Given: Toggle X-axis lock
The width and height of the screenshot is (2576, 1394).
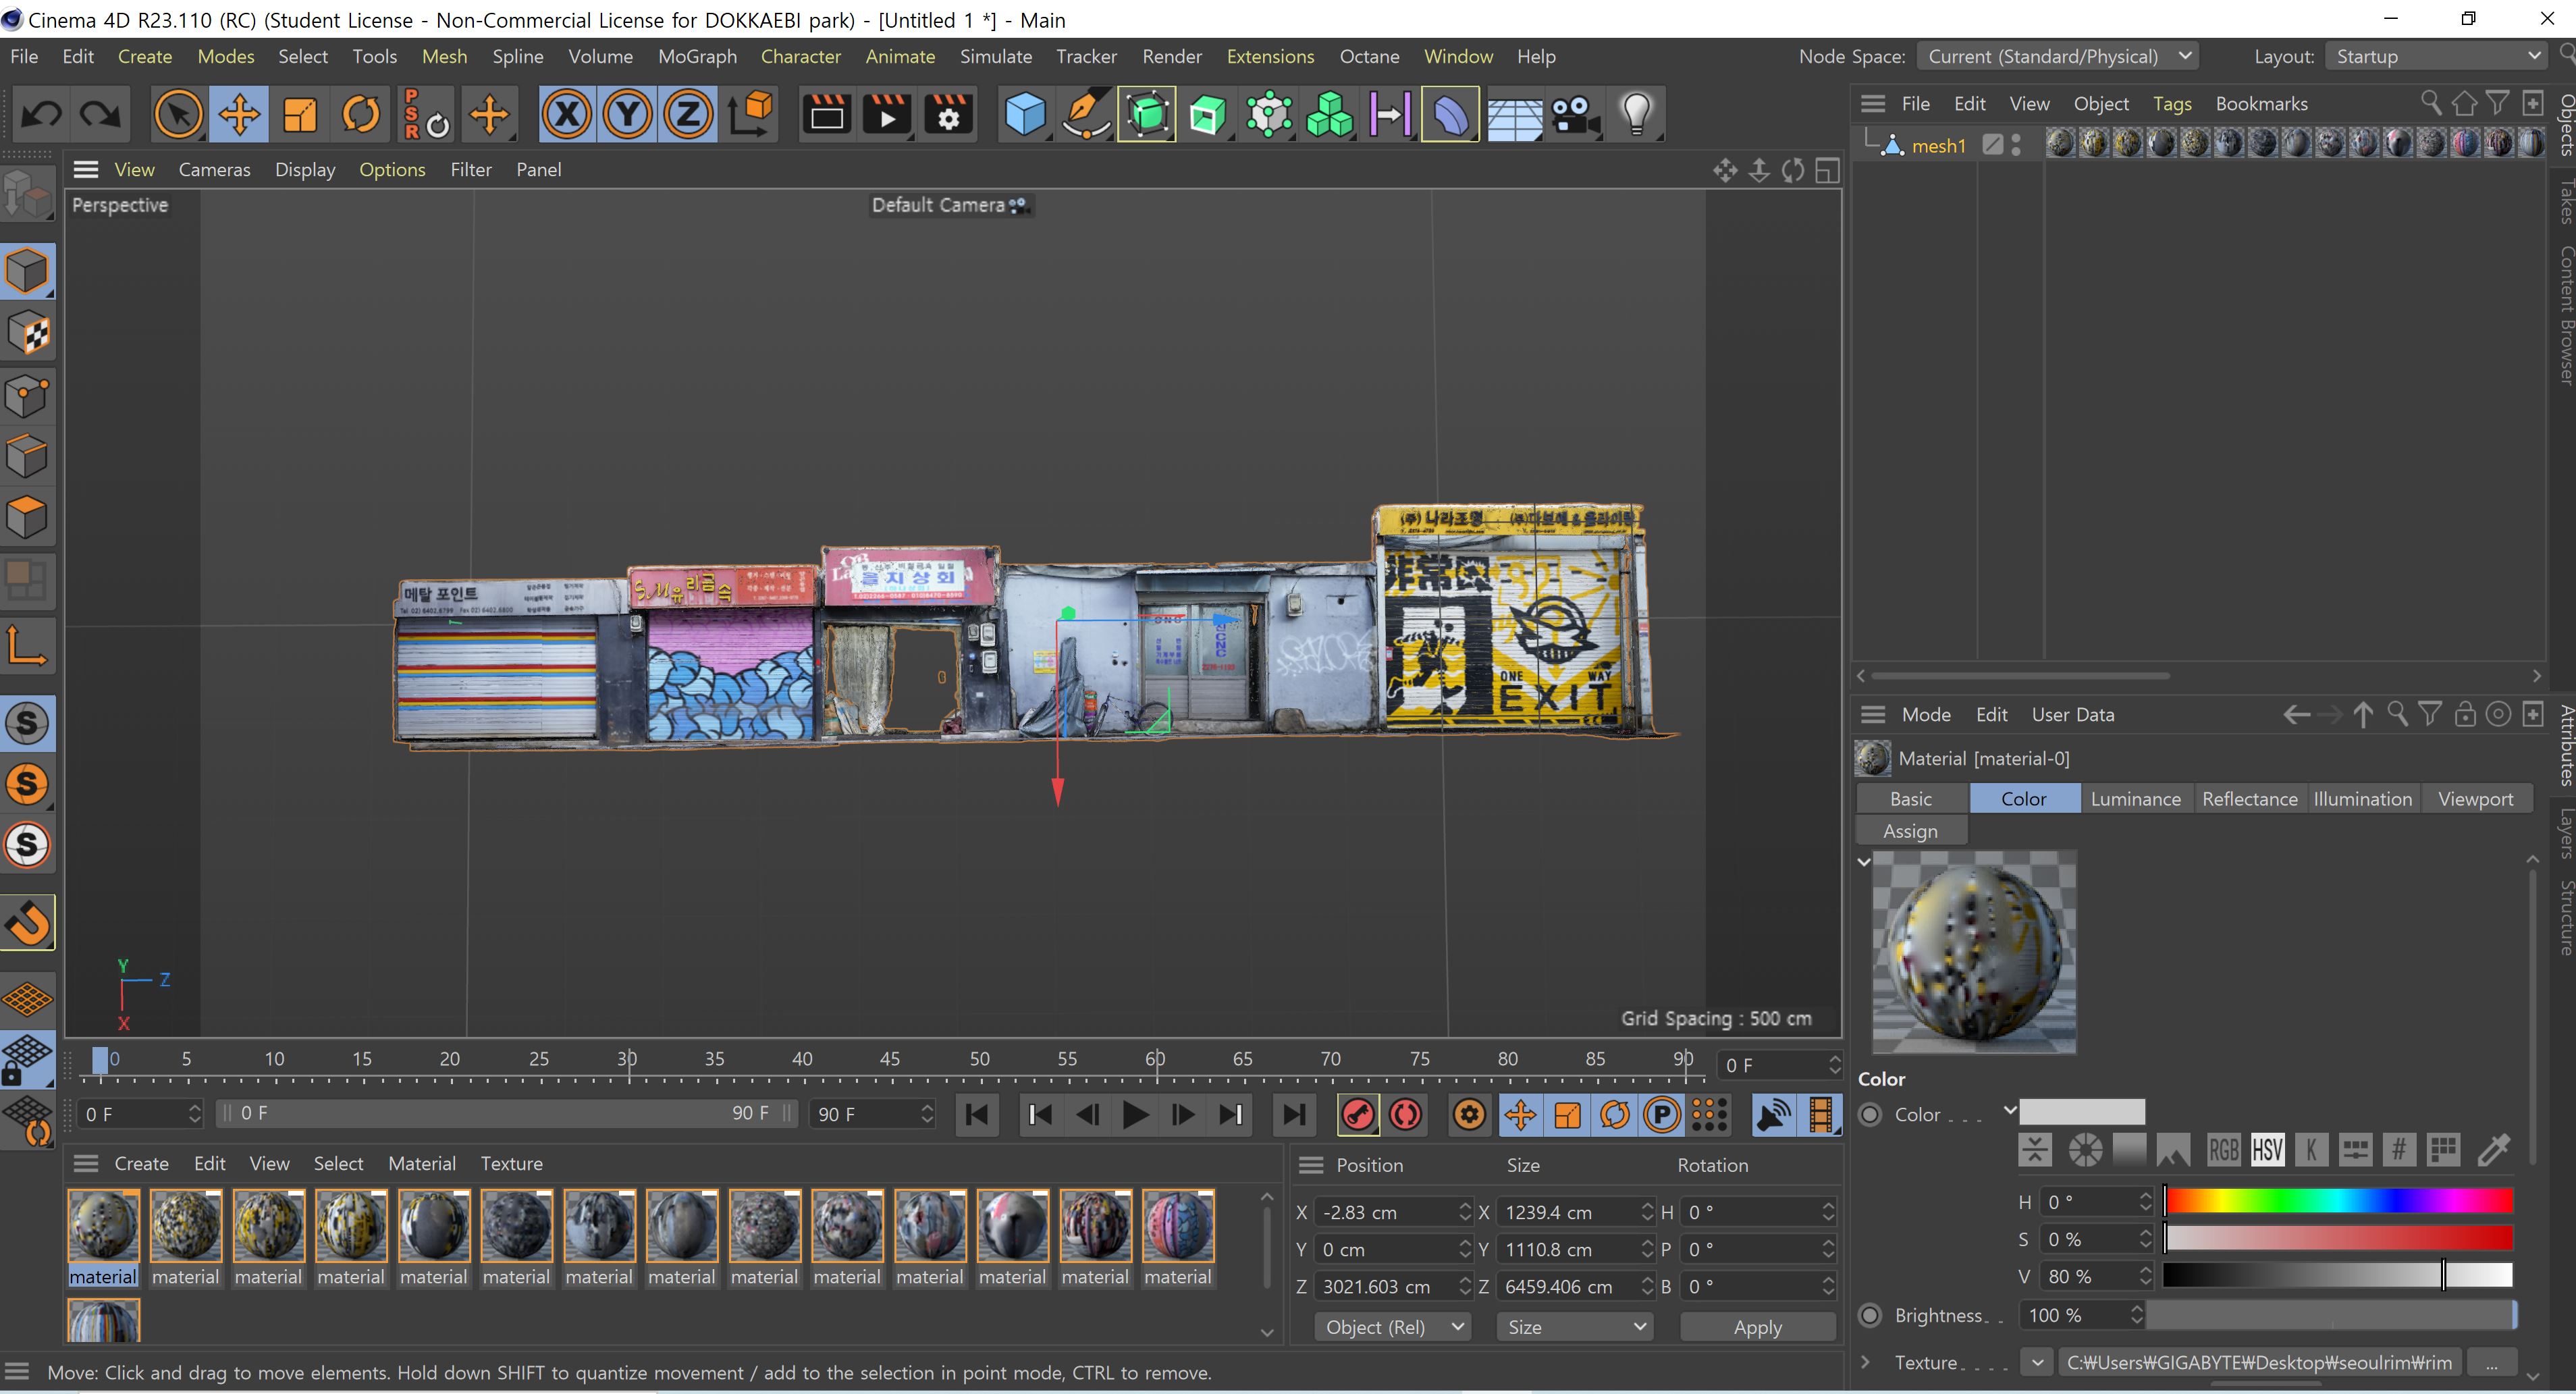Looking at the screenshot, I should [567, 114].
